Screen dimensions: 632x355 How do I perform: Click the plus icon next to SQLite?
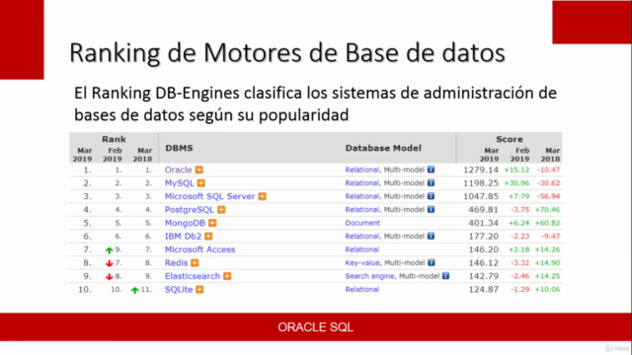click(x=199, y=289)
